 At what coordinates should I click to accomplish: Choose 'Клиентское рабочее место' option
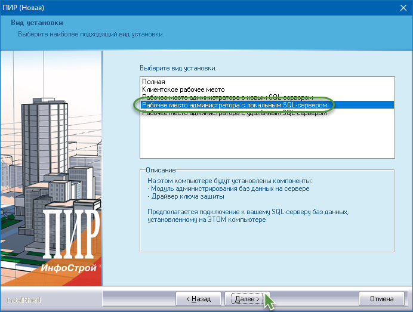pos(267,89)
